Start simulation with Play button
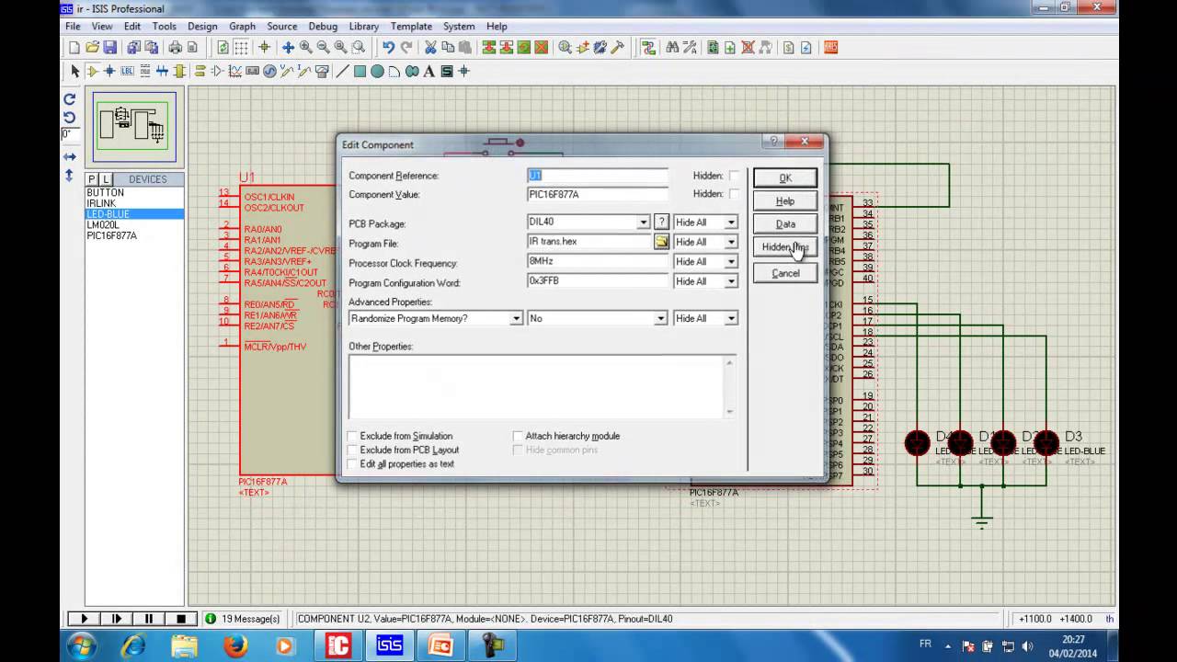 coord(83,619)
